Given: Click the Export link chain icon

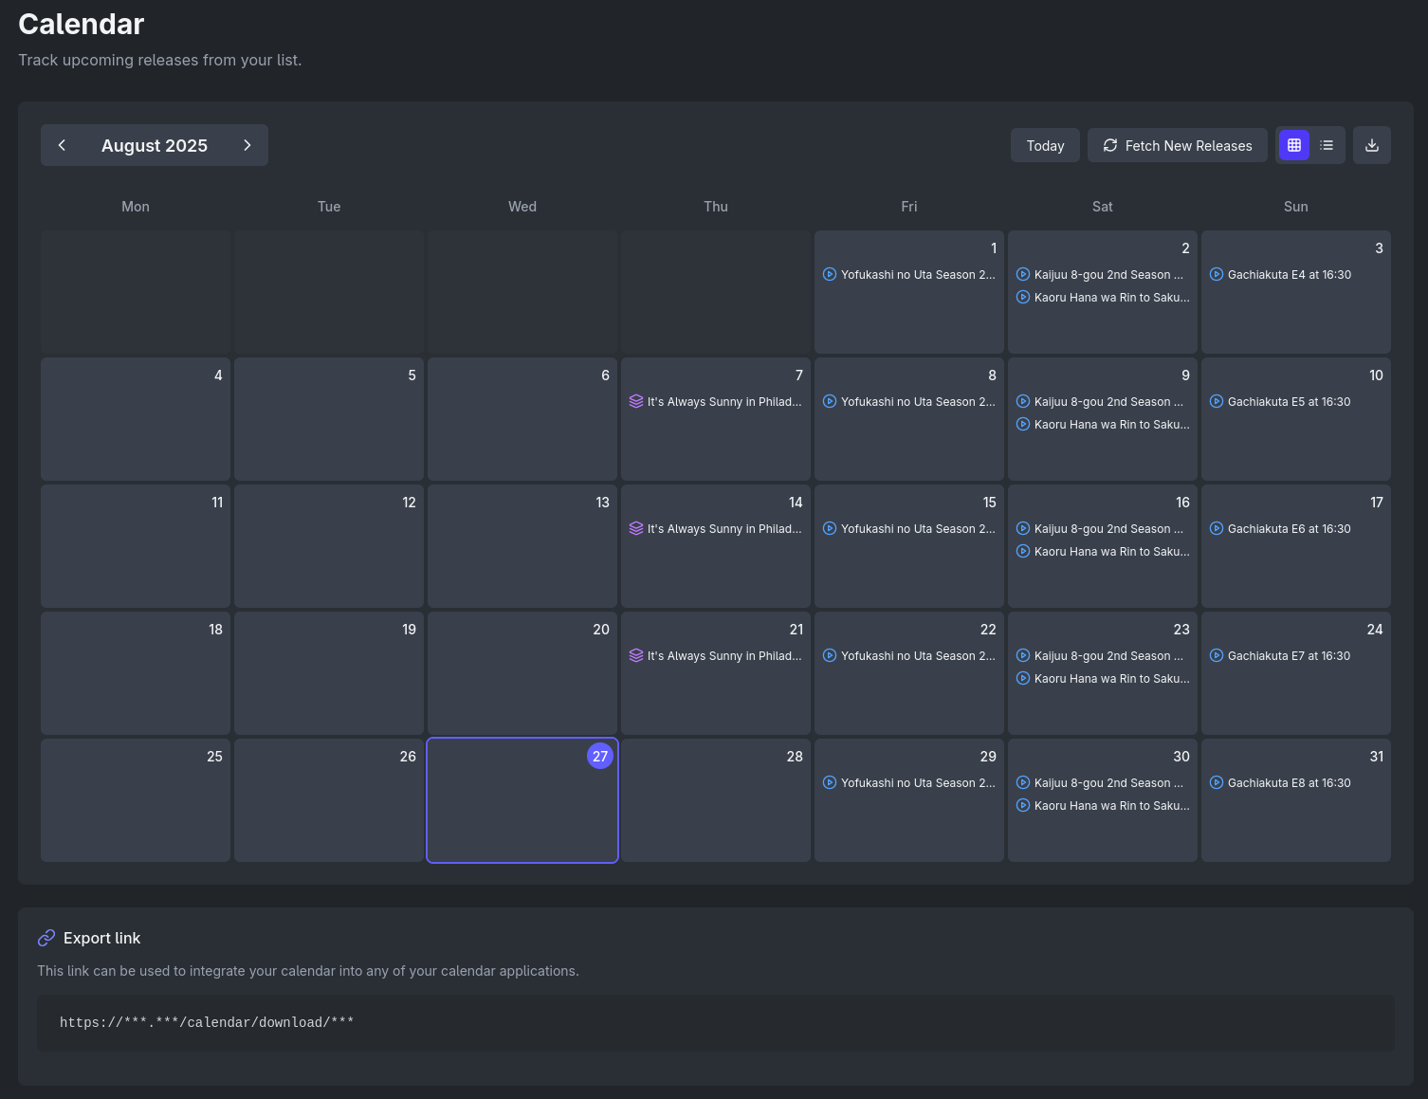Looking at the screenshot, I should click(x=46, y=938).
